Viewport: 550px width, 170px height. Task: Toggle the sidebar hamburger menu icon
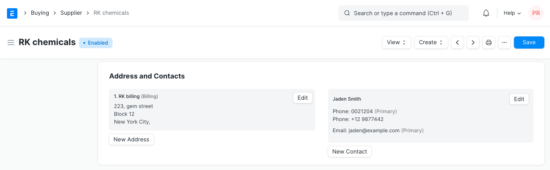(11, 42)
